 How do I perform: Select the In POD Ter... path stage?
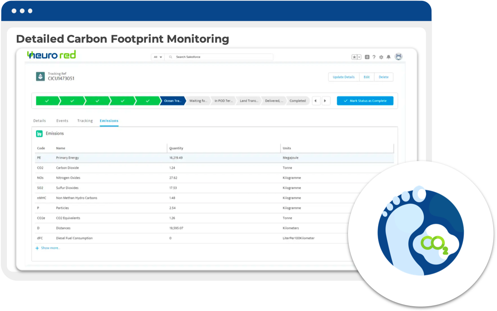(x=223, y=101)
